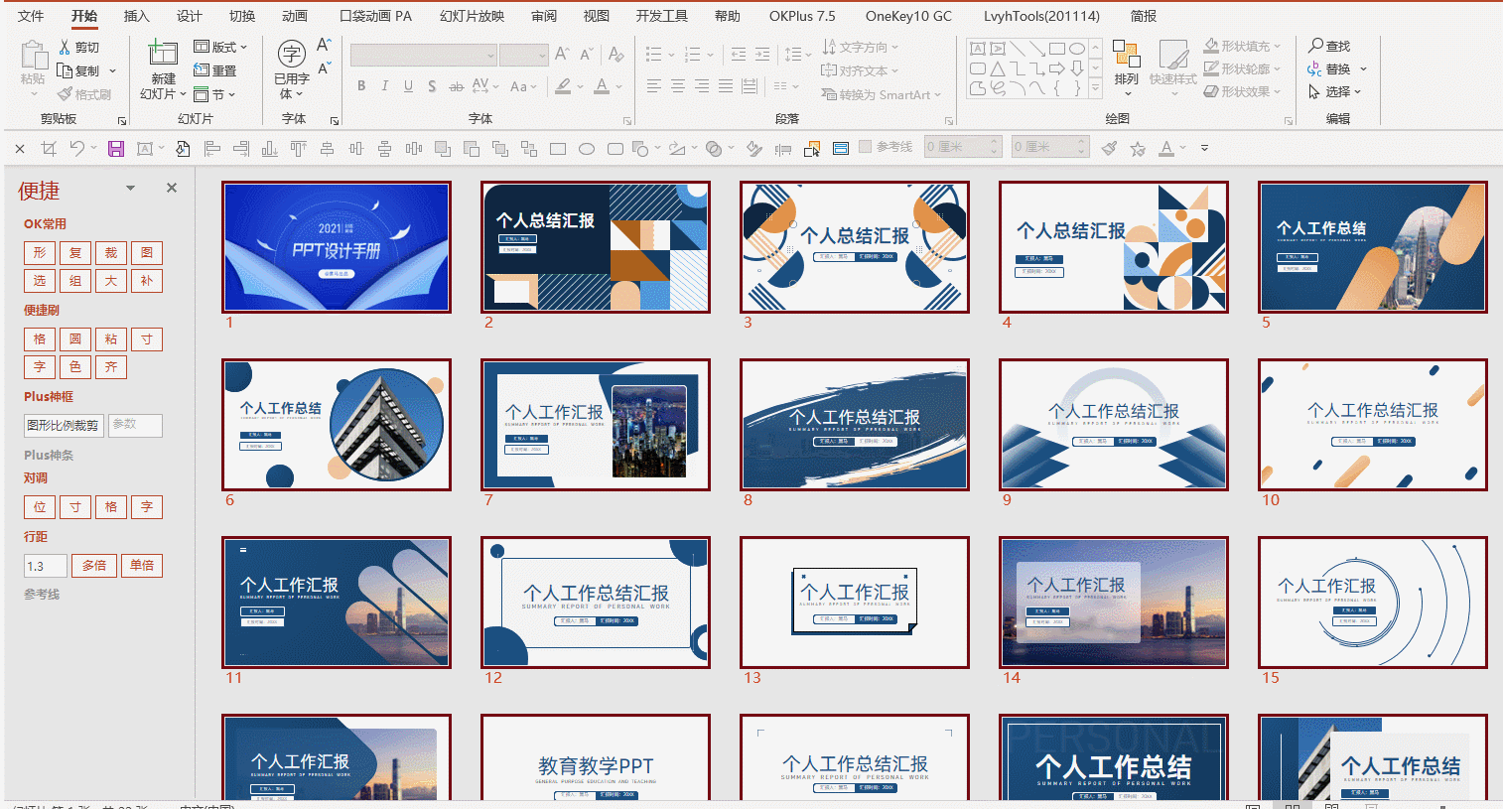Toggle align text right in paragraph group
This screenshot has width=1503, height=809.
tap(702, 86)
